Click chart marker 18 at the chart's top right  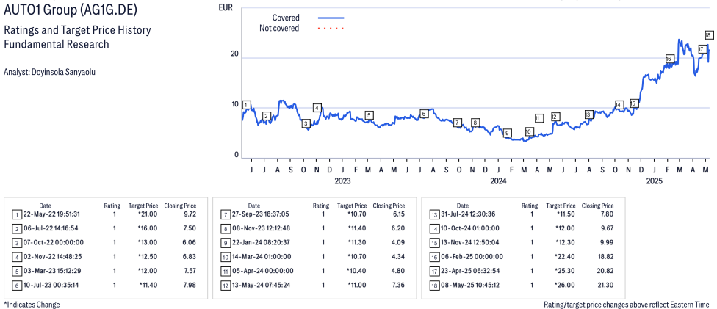[x=709, y=34]
